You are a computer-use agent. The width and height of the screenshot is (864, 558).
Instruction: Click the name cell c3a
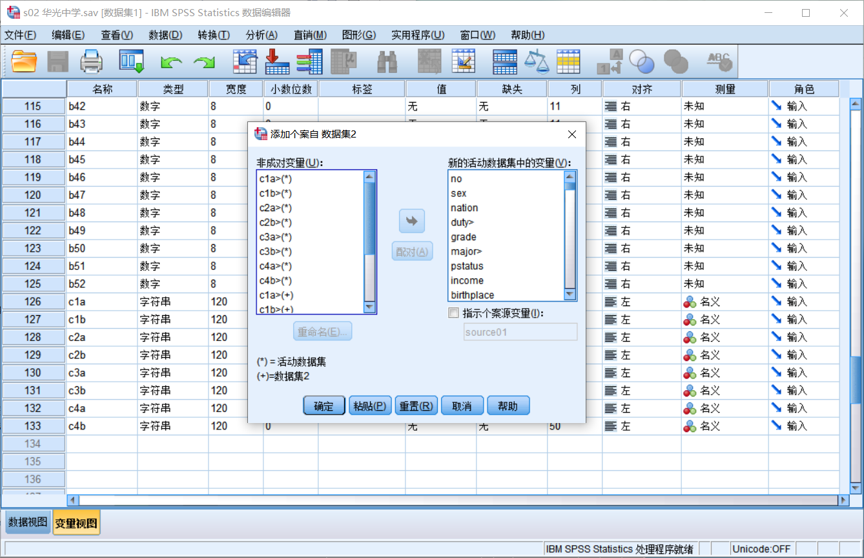click(x=102, y=373)
